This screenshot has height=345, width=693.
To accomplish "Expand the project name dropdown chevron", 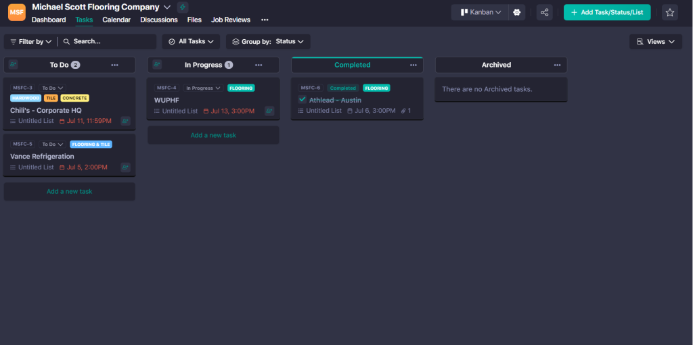I will click(x=166, y=7).
